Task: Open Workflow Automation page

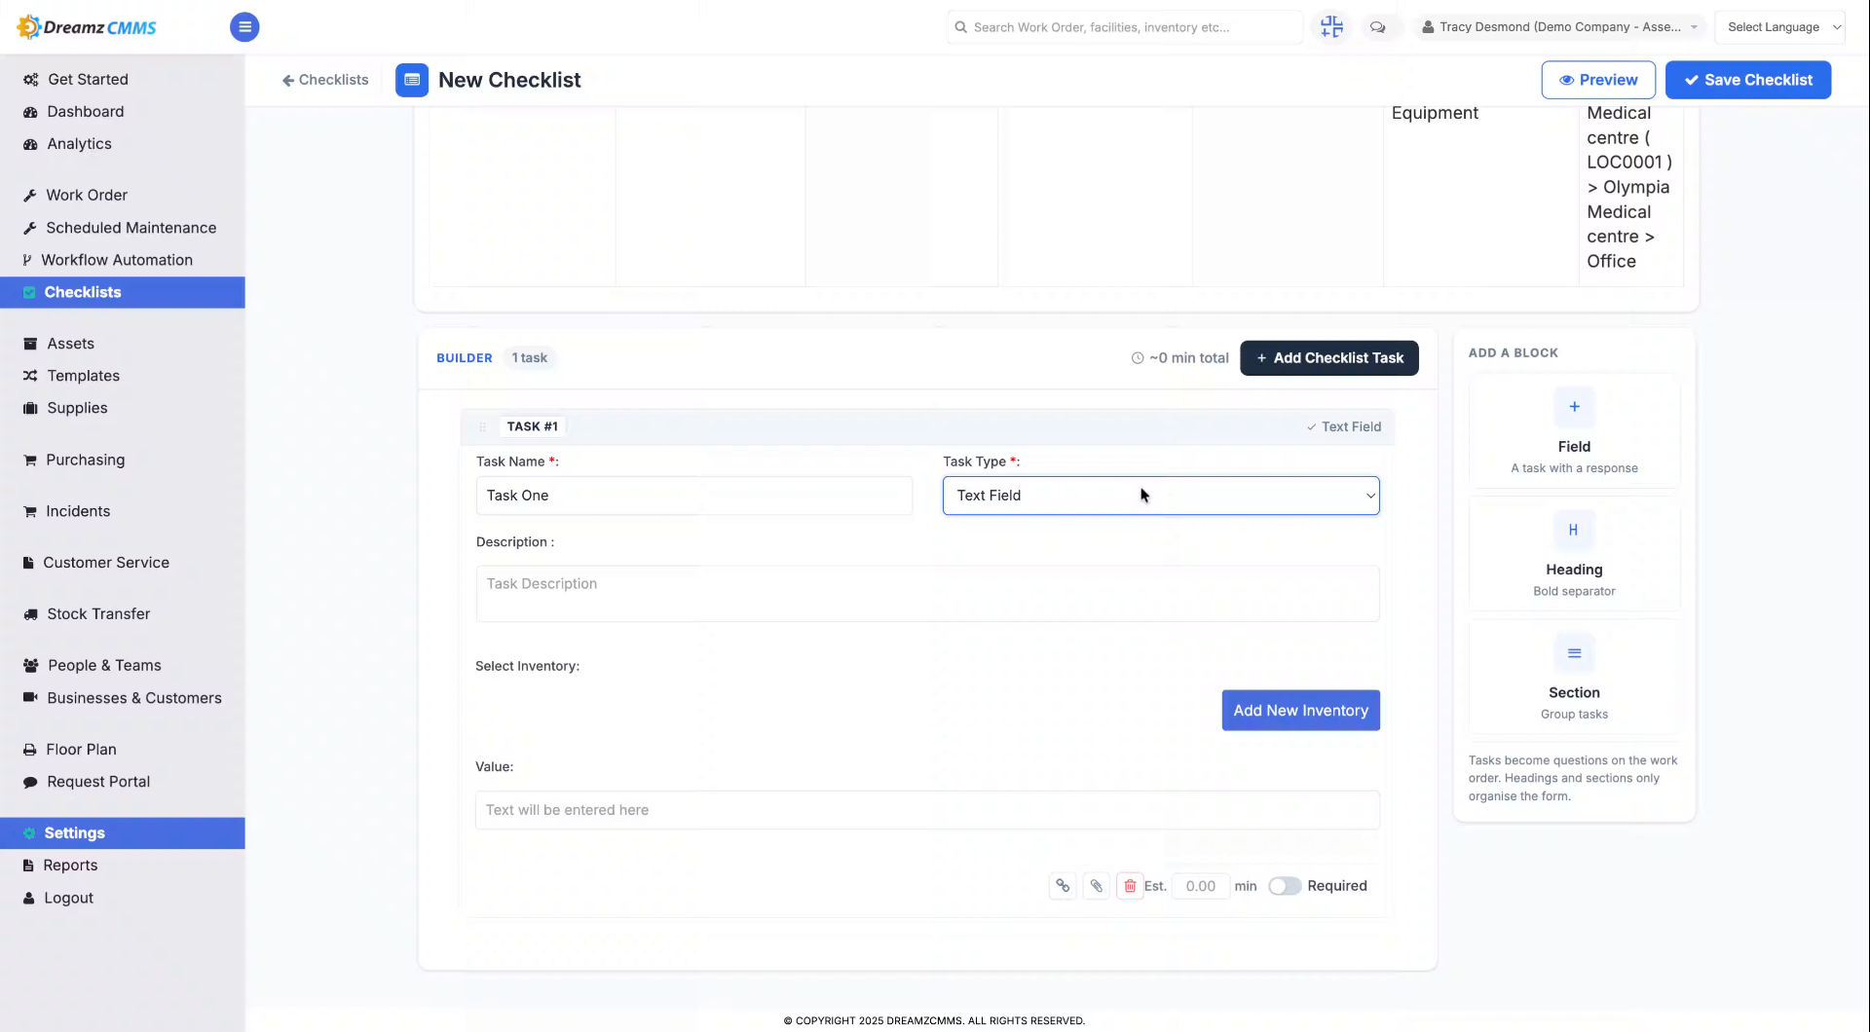Action: point(117,260)
